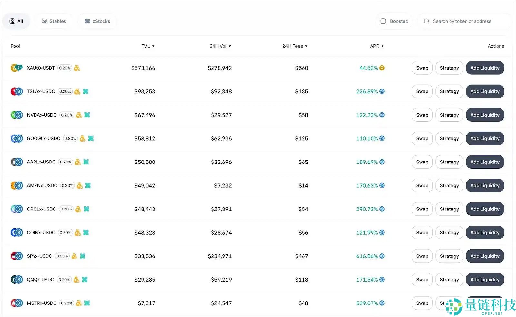
Task: Click Add Liquidity for AAPLx-USDC
Action: pos(485,162)
